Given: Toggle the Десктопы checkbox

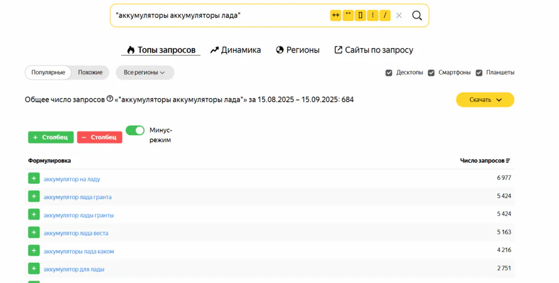Looking at the screenshot, I should pos(389,73).
